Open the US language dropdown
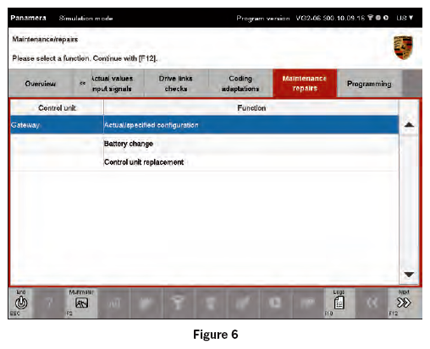 [x=405, y=18]
